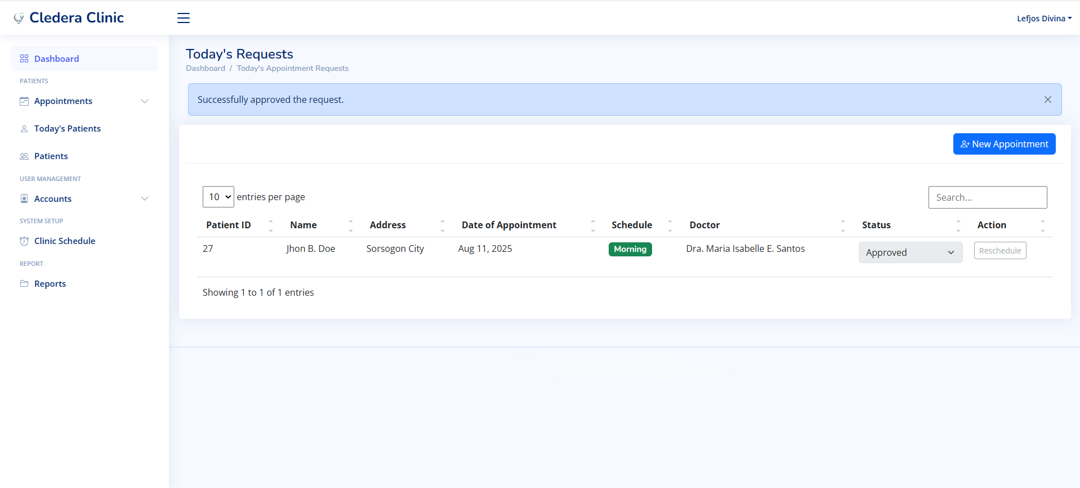Dismiss the success alert with X
This screenshot has width=1080, height=488.
coord(1047,100)
